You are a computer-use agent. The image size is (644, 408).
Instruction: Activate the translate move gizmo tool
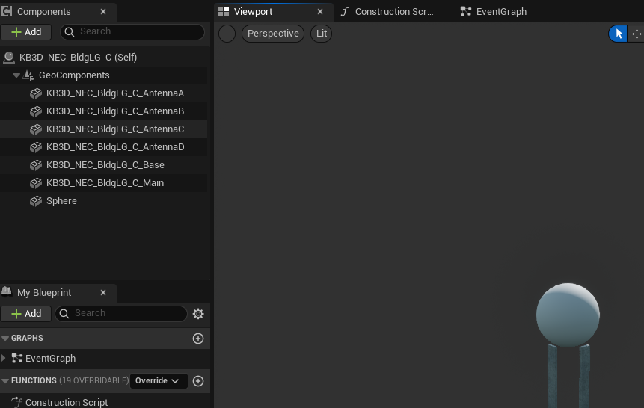point(637,34)
